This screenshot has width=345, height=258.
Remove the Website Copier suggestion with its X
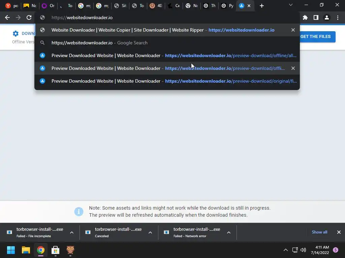pos(293,30)
